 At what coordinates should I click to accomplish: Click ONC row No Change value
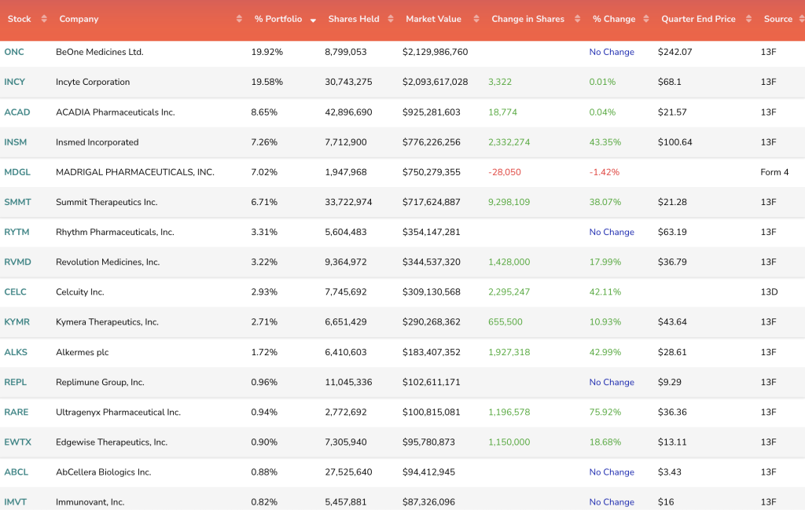tap(612, 52)
